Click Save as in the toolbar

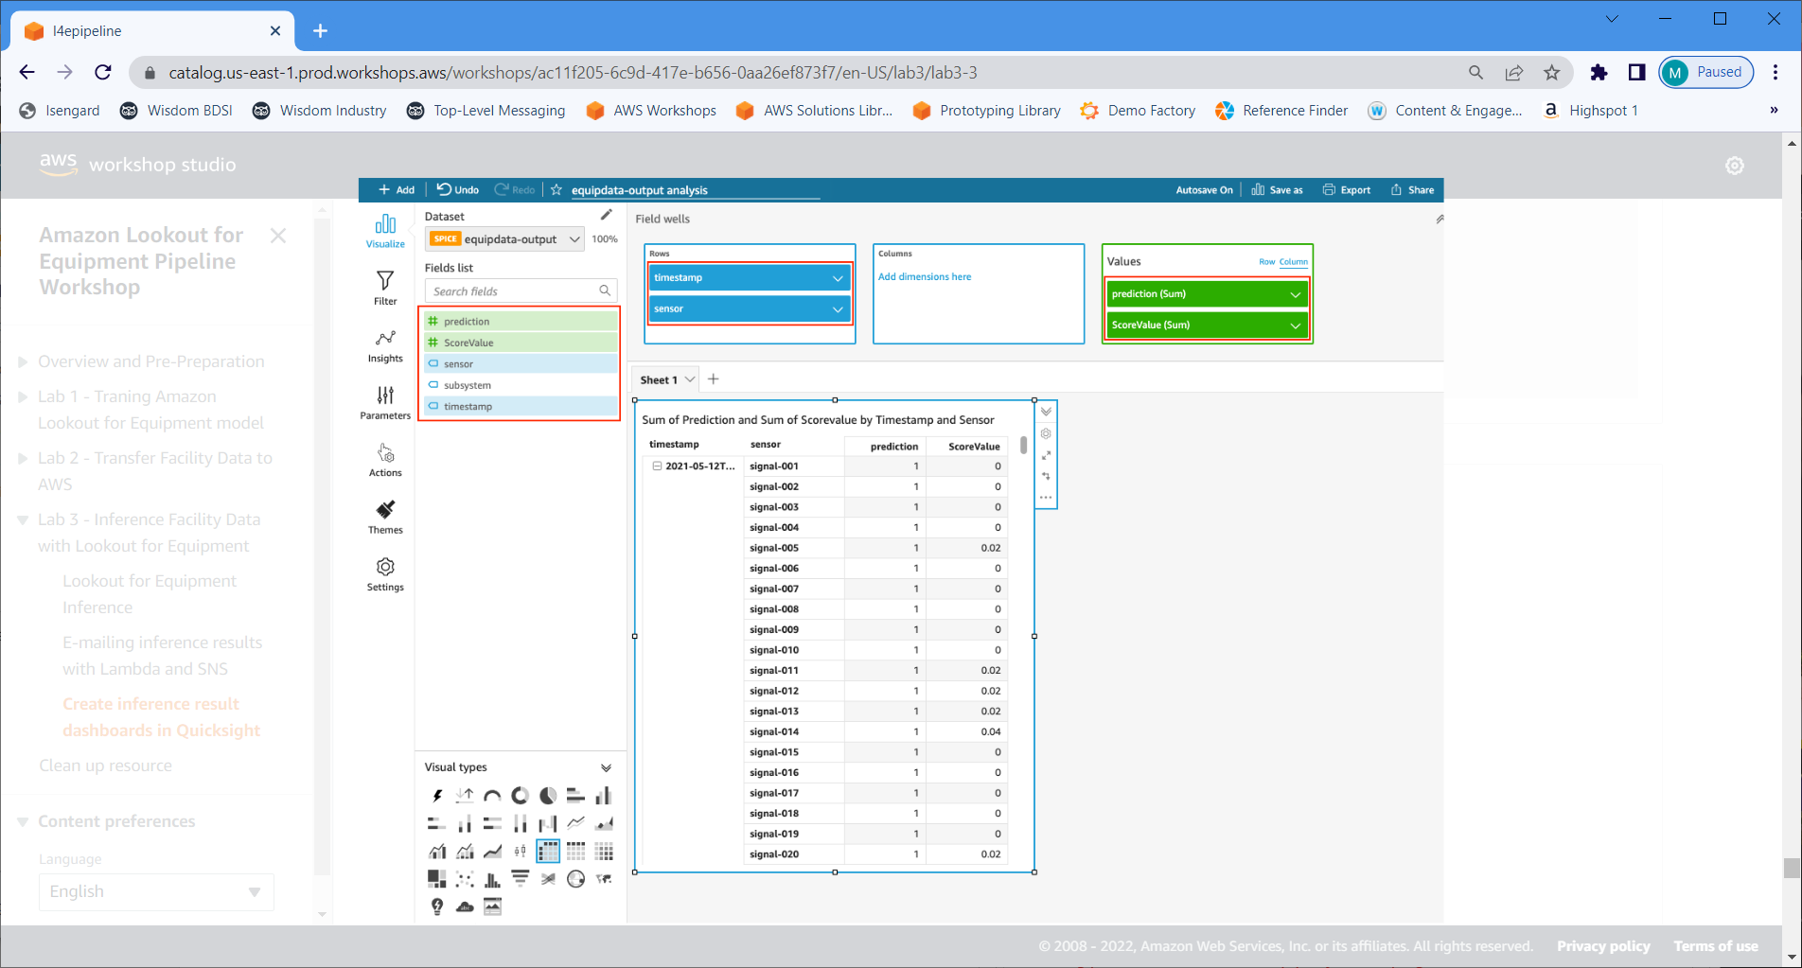pos(1277,190)
